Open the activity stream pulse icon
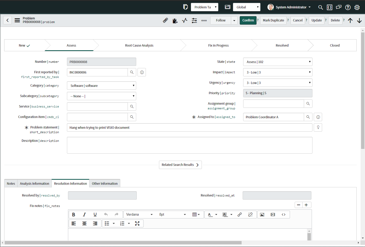The image size is (365, 247). pyautogui.click(x=185, y=20)
